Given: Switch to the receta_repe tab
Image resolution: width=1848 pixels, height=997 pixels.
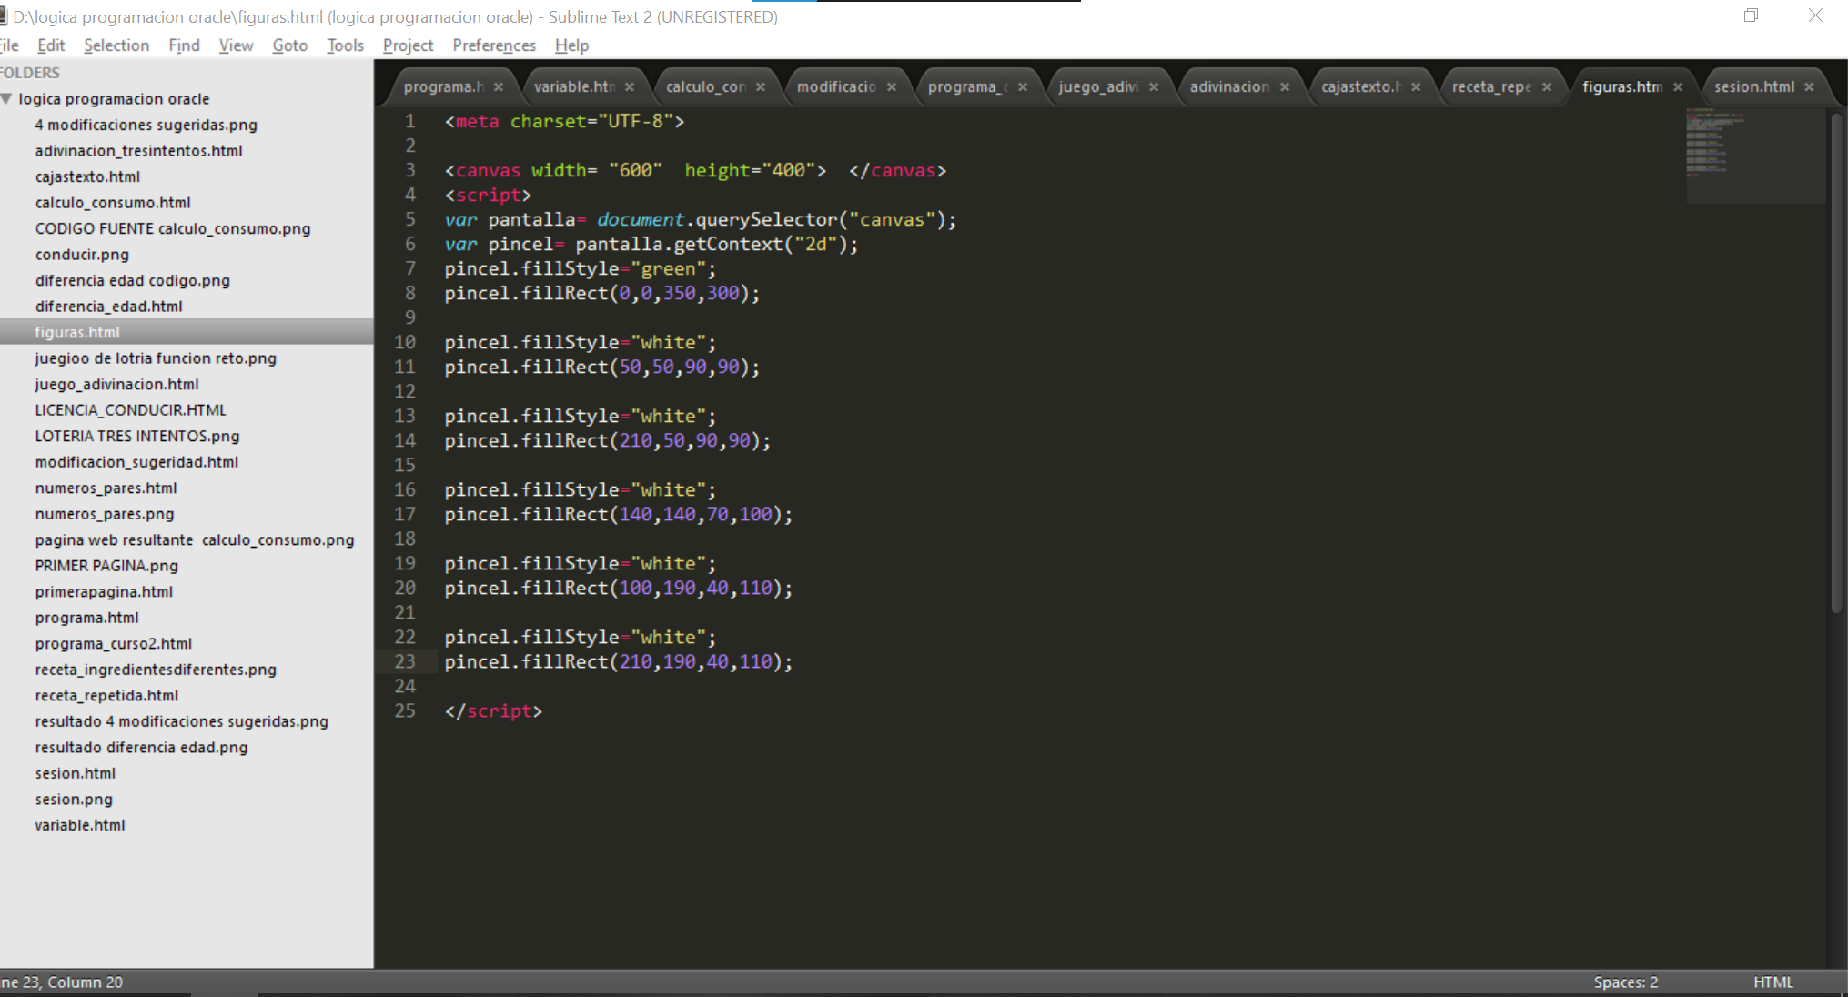Looking at the screenshot, I should coord(1491,87).
